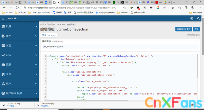Open the search icon in admin header
This screenshot has width=204, height=110.
[198, 19]
